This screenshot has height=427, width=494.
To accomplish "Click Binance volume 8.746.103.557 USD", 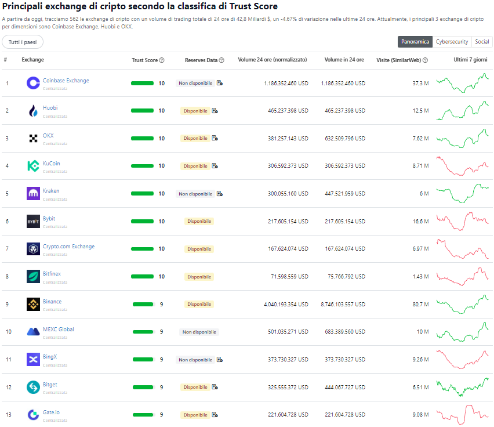I will (x=343, y=305).
